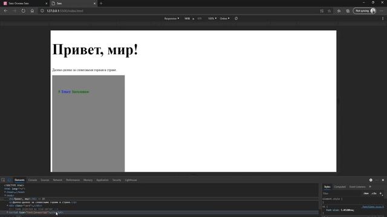Image resolution: width=387 pixels, height=217 pixels.
Task: Close the active Sass browser tab
Action: (94, 4)
